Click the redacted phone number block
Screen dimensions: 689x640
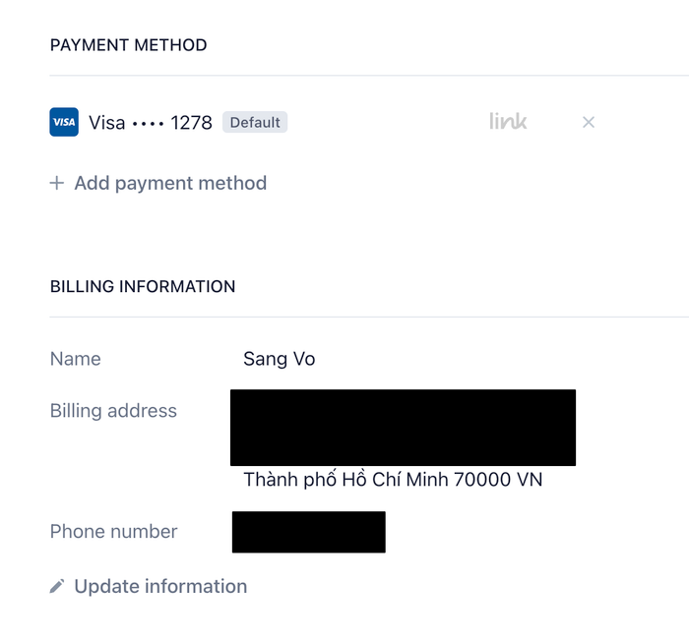point(309,532)
